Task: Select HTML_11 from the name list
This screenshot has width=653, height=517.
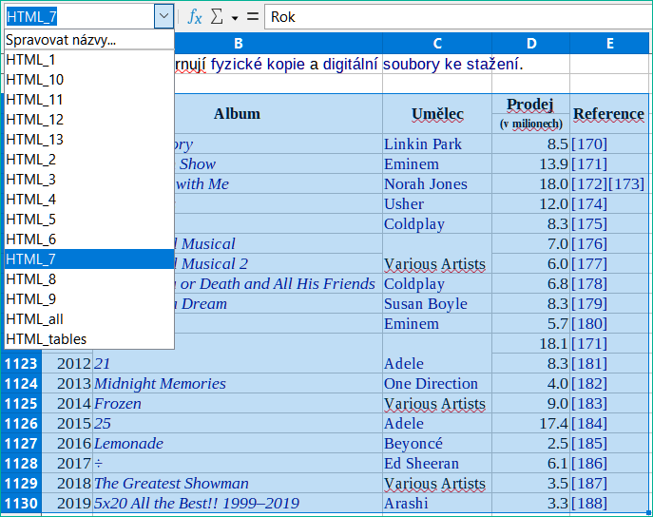Action: (x=89, y=100)
